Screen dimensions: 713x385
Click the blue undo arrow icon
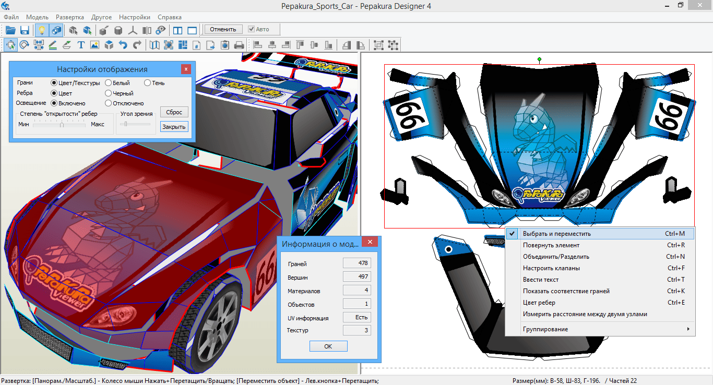click(123, 45)
